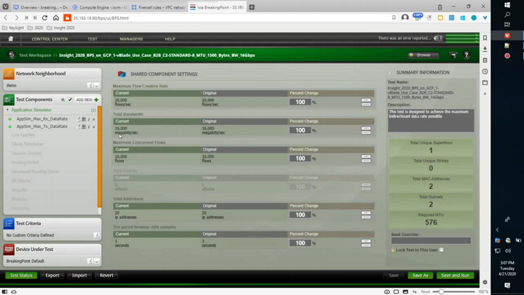Click the COPY extension icon
The width and height of the screenshot is (524, 295).
tap(418, 17)
